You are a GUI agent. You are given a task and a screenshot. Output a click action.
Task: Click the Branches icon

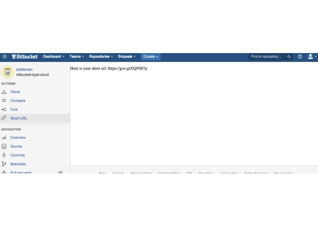point(4,164)
